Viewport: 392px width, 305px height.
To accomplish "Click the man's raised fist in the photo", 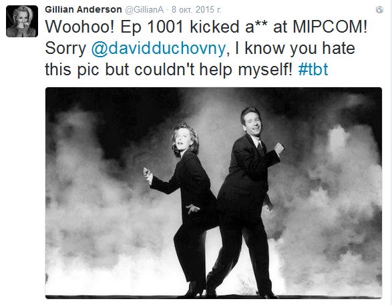I will (279, 149).
